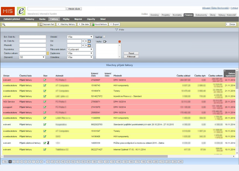Screen dimensions: 239x171
Task: Click the yellow icon beside Částka celkem
Action: 47,53
